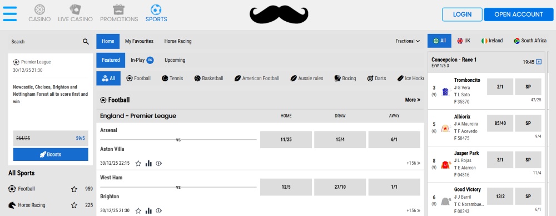The height and width of the screenshot is (216, 556).
Task: Bet Tromboncito at 2/1
Action: click(x=500, y=87)
